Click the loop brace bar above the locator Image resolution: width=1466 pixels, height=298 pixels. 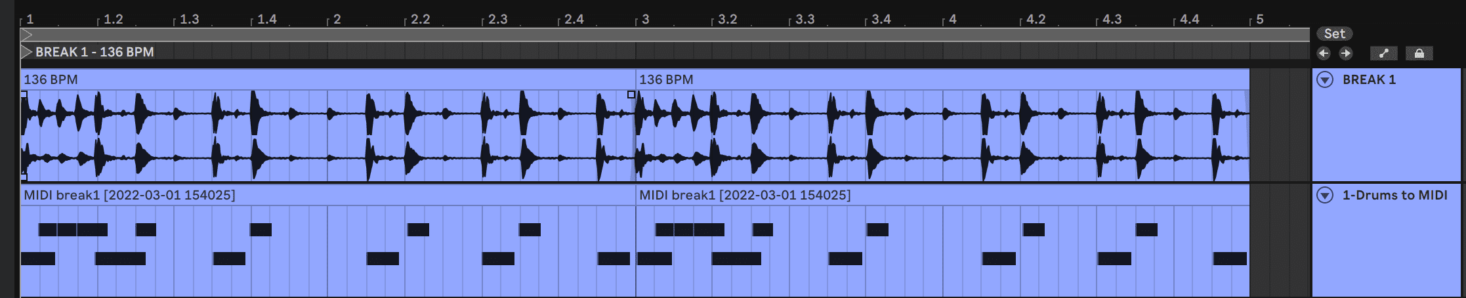[665, 35]
